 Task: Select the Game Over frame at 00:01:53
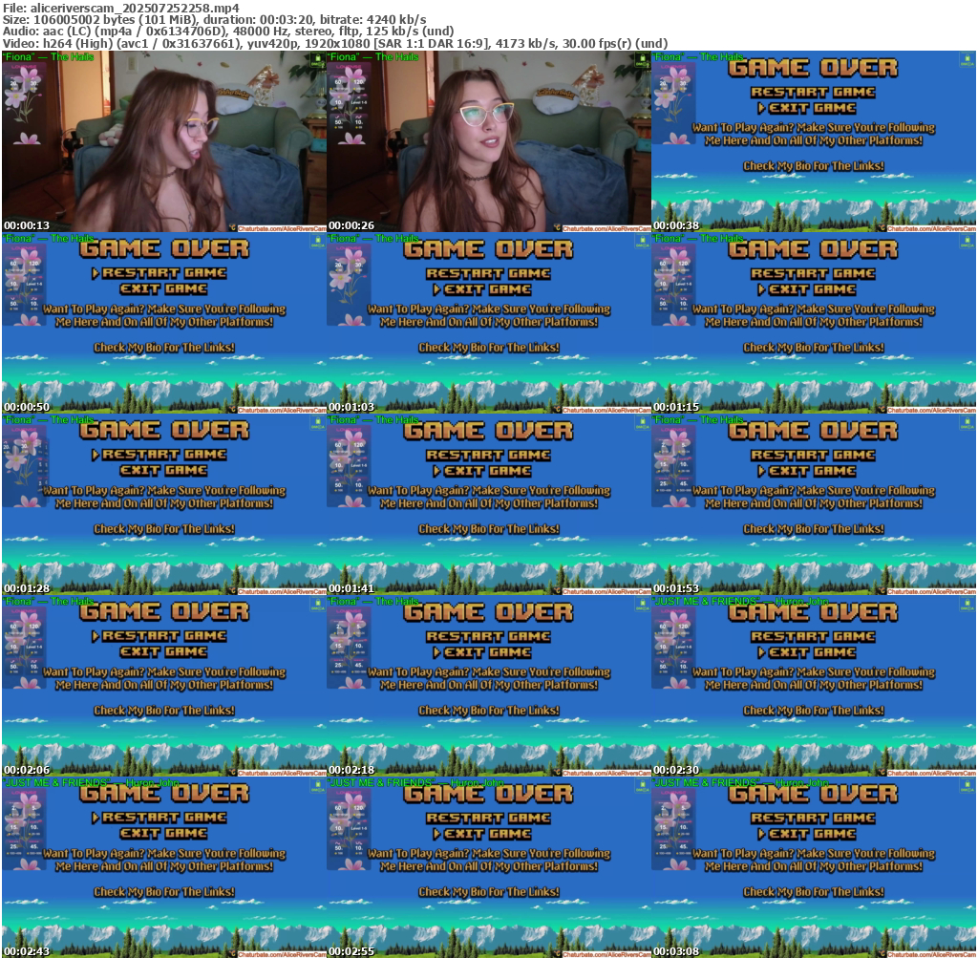pyautogui.click(x=814, y=504)
